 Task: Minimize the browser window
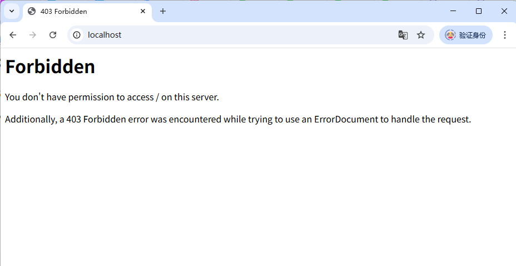453,11
